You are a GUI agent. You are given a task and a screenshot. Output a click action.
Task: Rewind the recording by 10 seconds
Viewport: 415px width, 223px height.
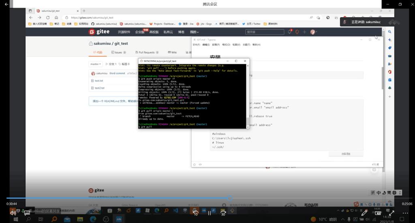pos(195,212)
